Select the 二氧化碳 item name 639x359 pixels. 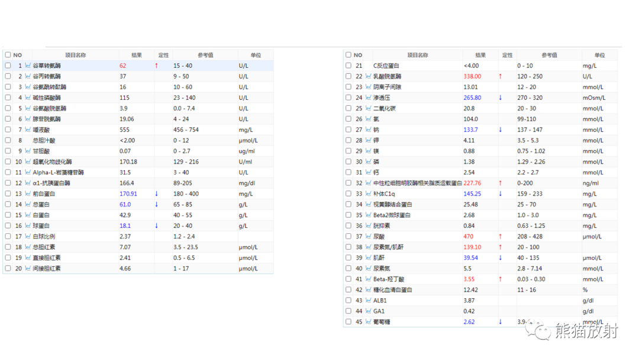[385, 109]
